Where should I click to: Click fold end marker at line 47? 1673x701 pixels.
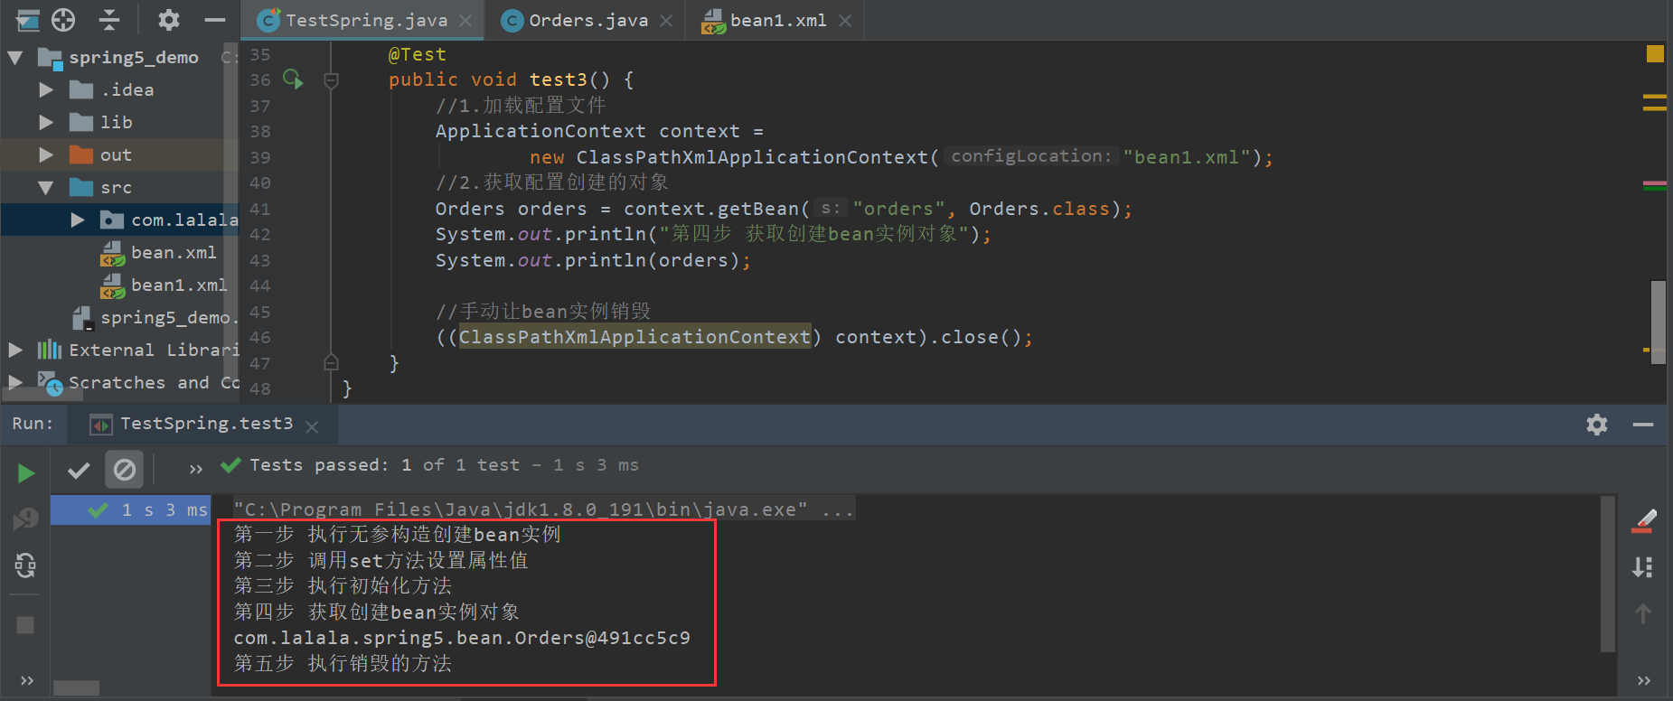pos(331,363)
